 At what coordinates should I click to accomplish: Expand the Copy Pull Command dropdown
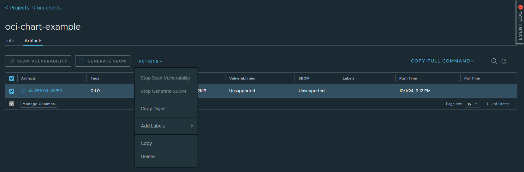(442, 61)
